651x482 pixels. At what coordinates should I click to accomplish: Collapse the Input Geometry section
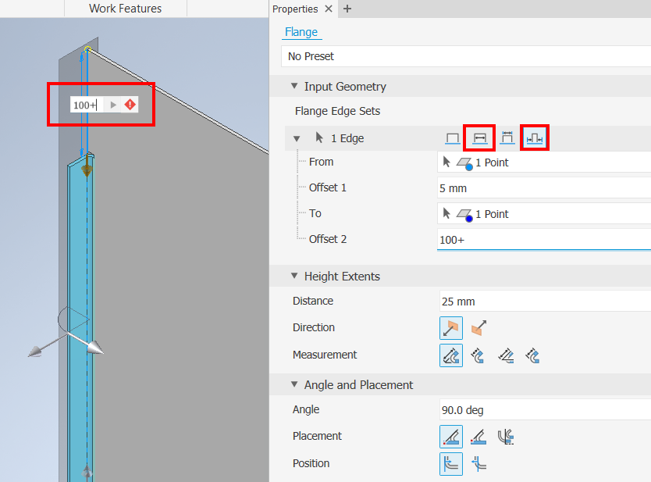(294, 86)
